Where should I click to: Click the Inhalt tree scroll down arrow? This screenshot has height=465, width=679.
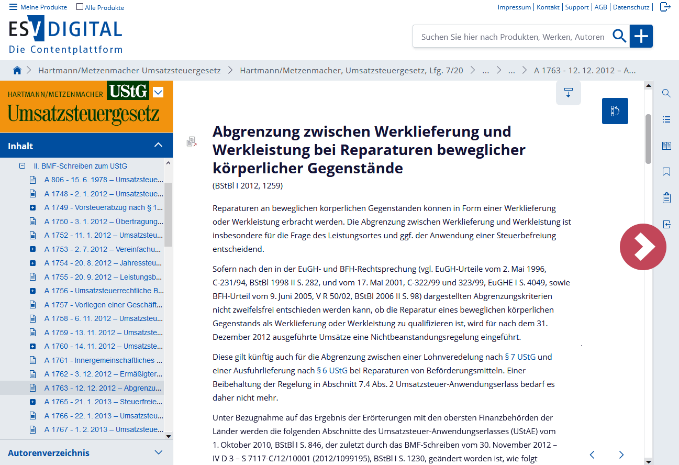coord(168,436)
